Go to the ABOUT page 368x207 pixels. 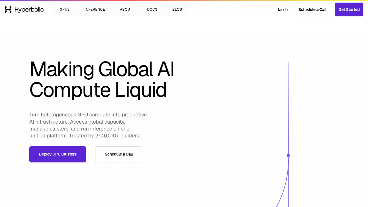click(126, 9)
